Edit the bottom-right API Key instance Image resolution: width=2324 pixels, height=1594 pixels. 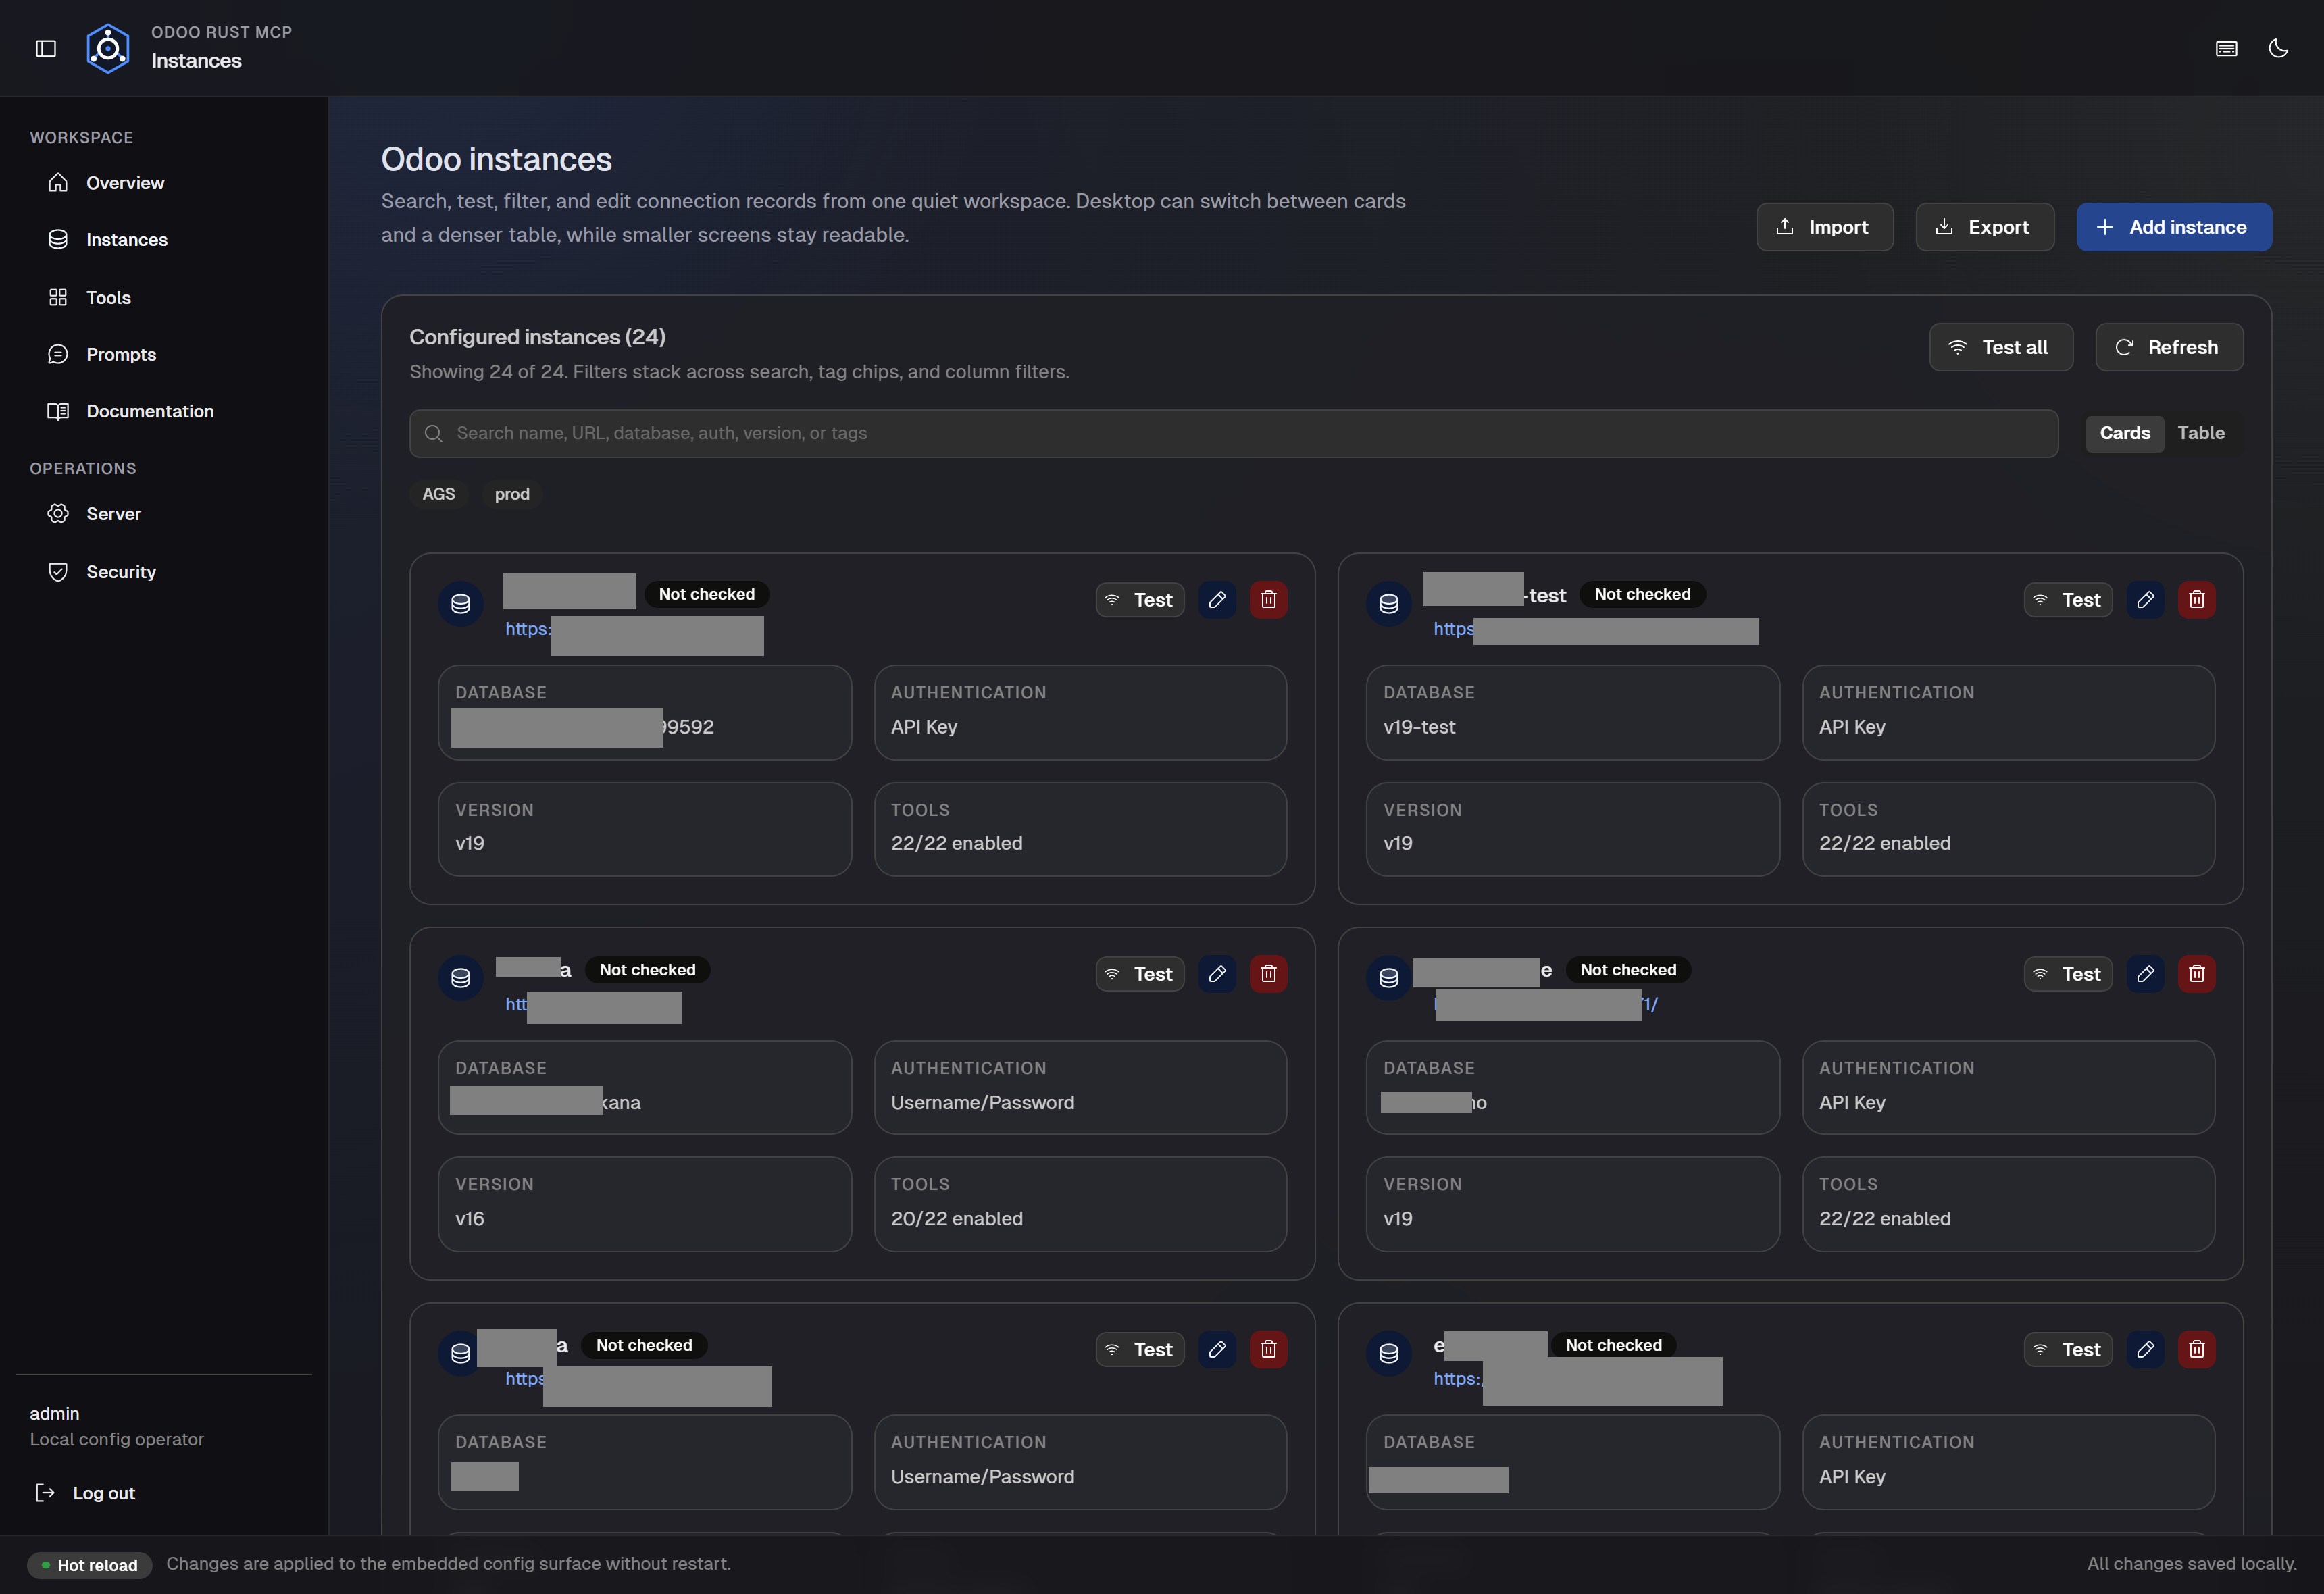[x=2145, y=1349]
